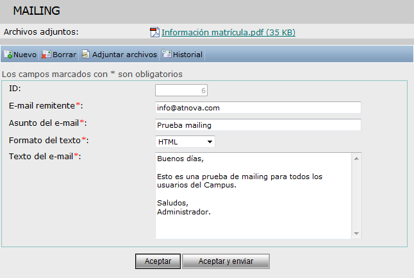The width and height of the screenshot is (414, 278).
Task: Click the ID field showing 6
Action: tap(181, 91)
